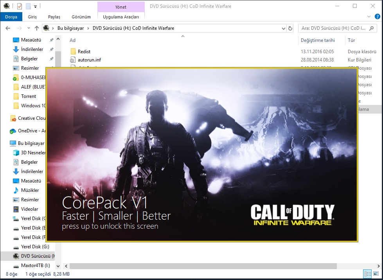
Task: Open Yerel Disk (E:) drive
Action: [x=29, y=228]
